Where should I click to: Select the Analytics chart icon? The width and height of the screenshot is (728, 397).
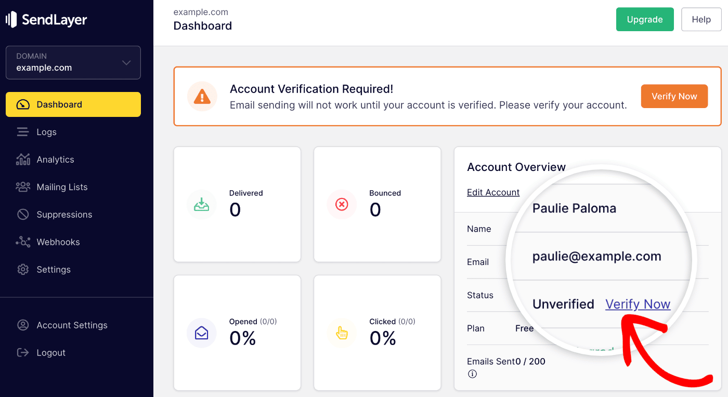click(x=23, y=159)
